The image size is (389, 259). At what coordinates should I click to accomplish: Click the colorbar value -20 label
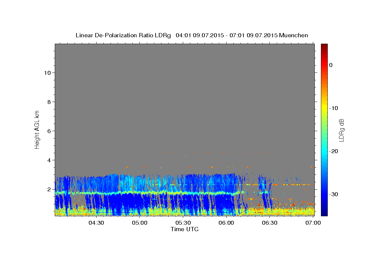(x=334, y=151)
